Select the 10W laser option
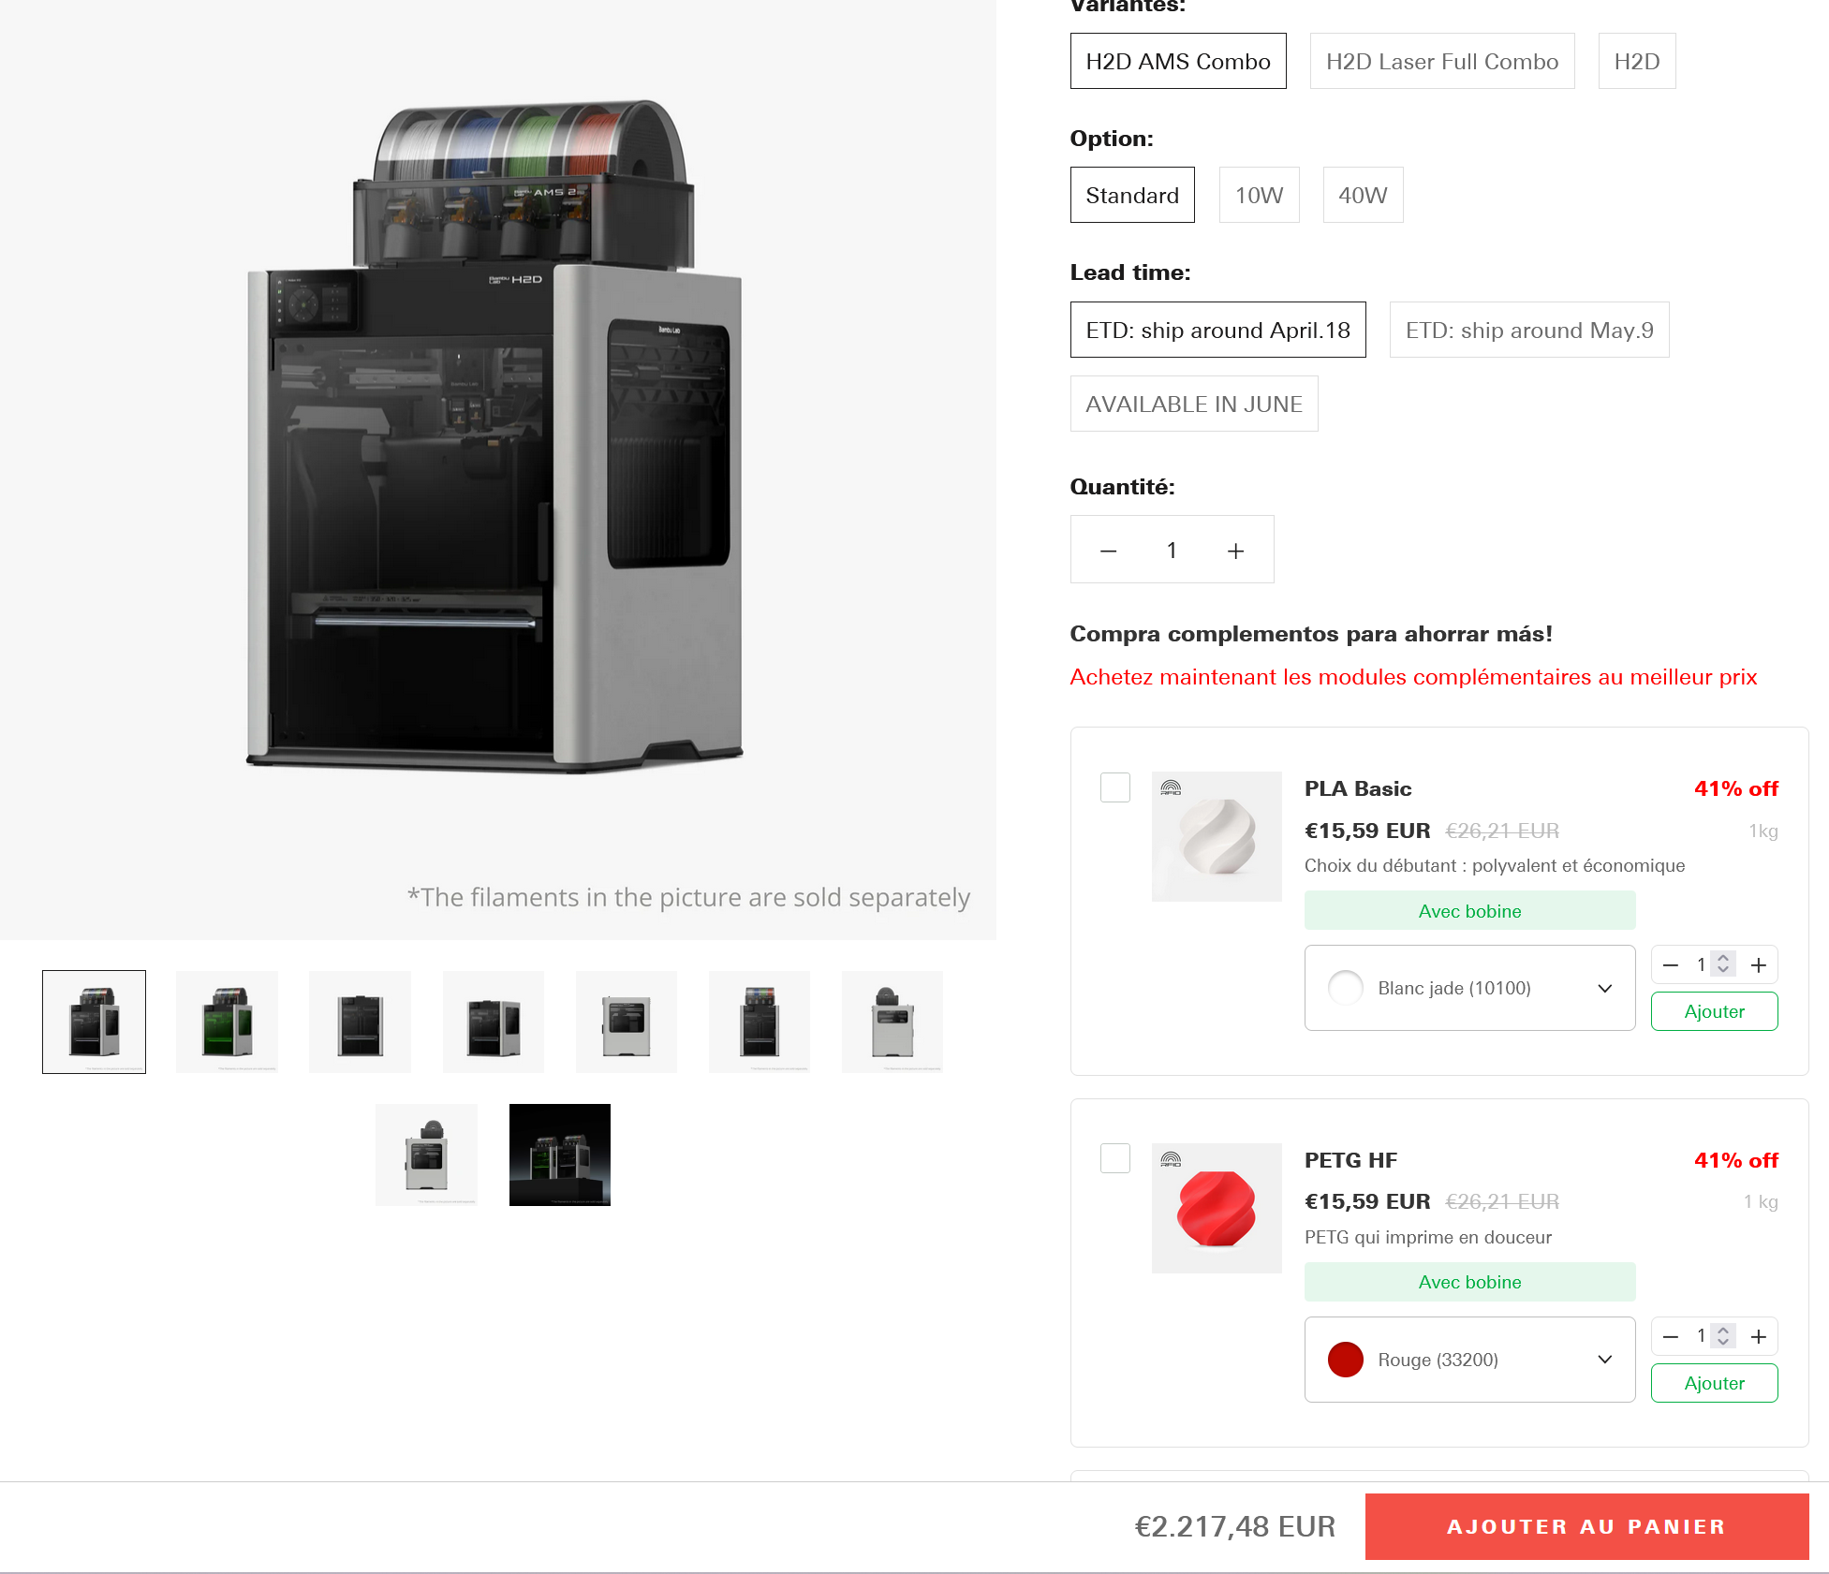This screenshot has width=1829, height=1574. [1259, 195]
